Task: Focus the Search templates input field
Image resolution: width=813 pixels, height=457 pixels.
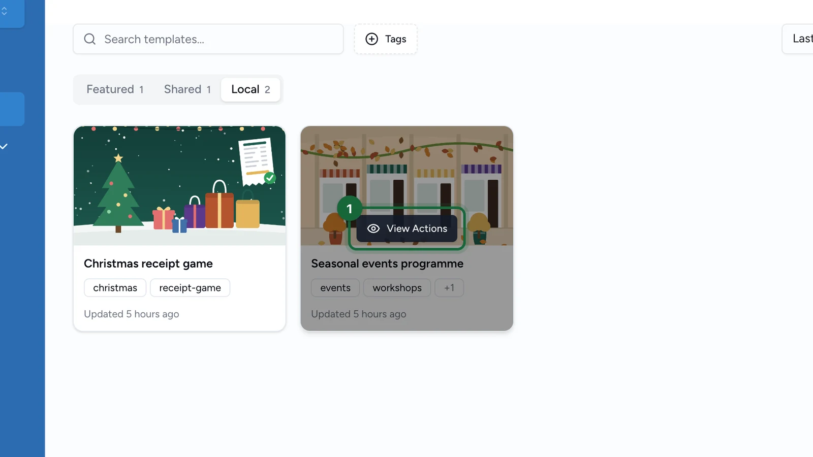Action: point(208,39)
